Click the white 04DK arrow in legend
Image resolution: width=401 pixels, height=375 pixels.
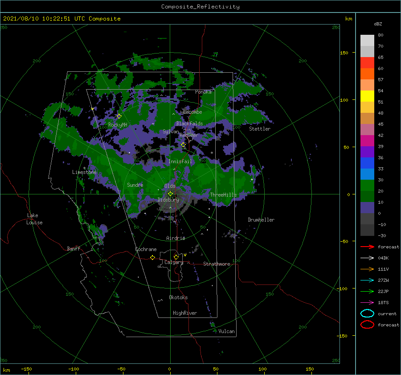click(x=367, y=258)
